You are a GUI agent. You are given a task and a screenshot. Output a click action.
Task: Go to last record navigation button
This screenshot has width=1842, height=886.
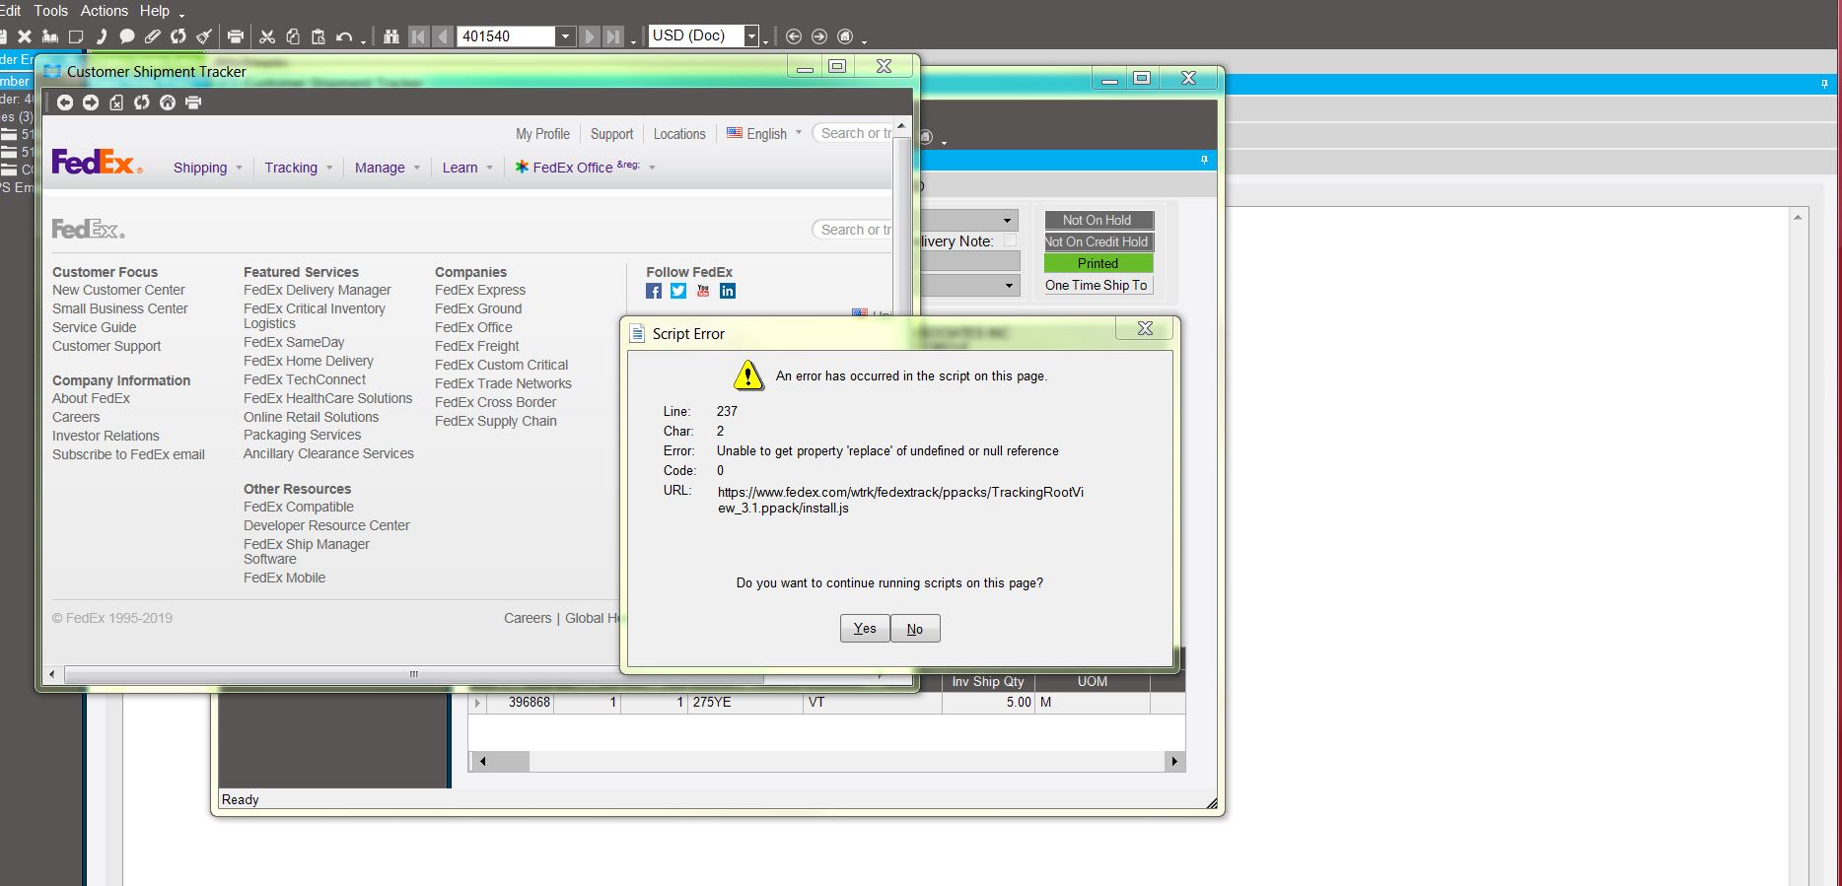(x=613, y=36)
